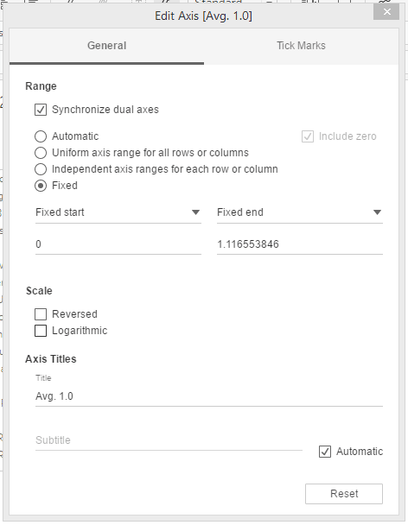
Task: Expand the Fixed end dropdown arrow
Action: 377,212
